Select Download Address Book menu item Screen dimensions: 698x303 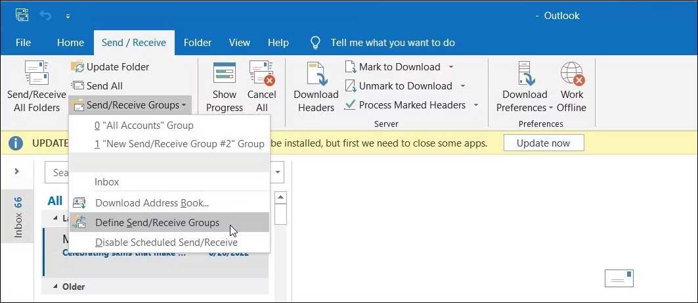pyautogui.click(x=152, y=203)
